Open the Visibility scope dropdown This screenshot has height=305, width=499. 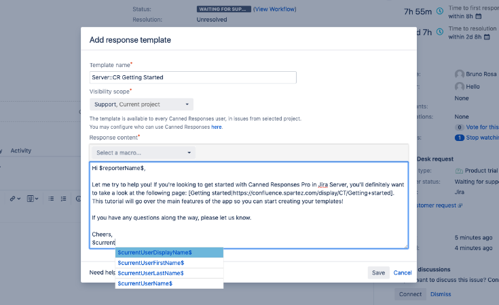click(141, 104)
